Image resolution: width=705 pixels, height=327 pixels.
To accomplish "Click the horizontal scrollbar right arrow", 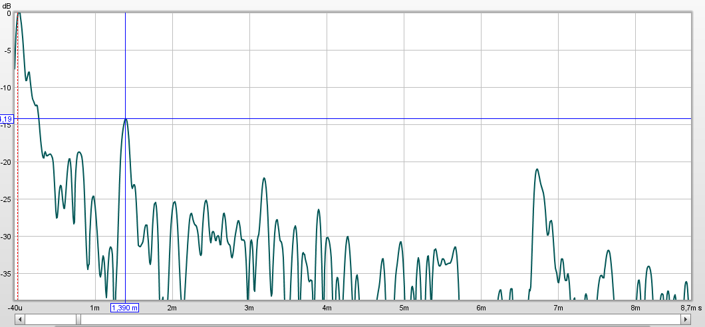I will pos(686,320).
